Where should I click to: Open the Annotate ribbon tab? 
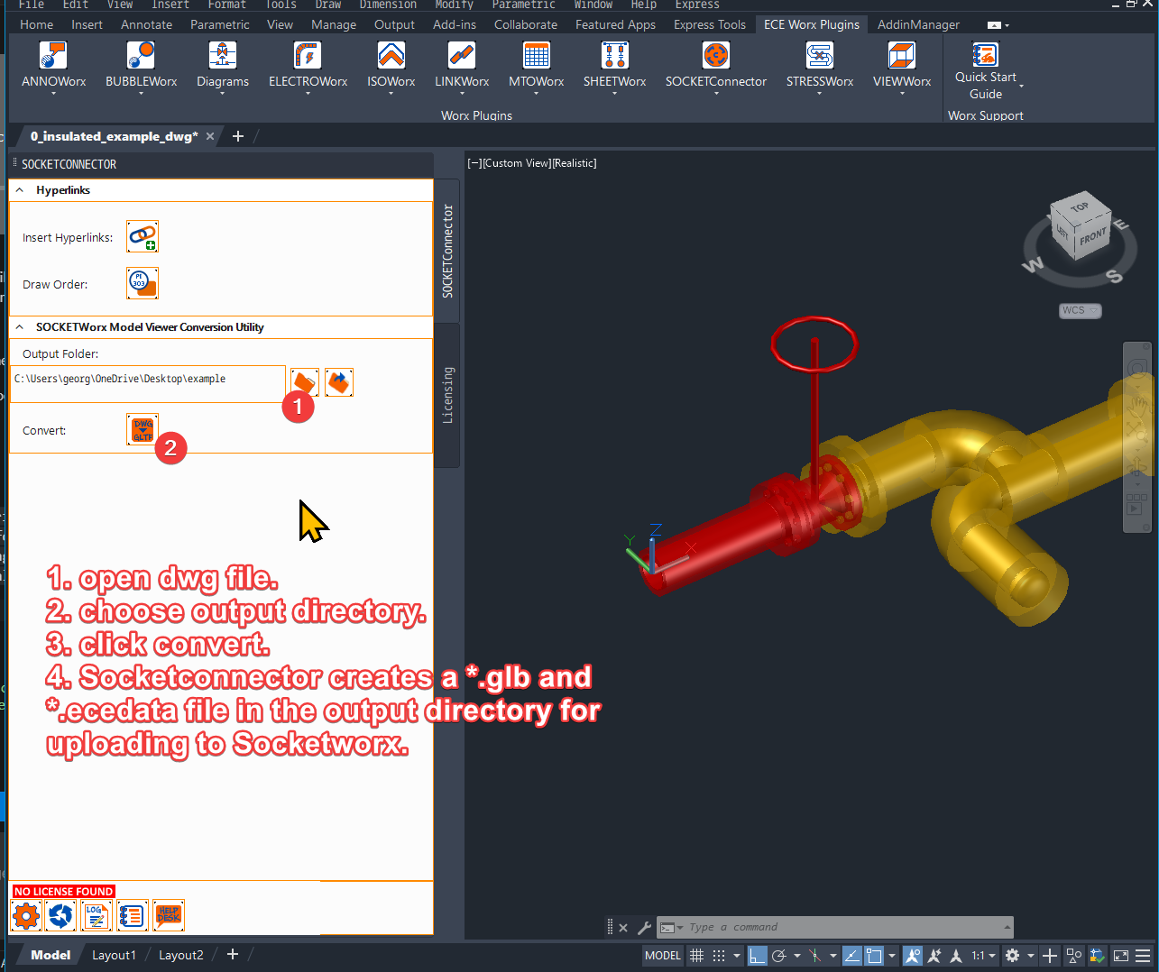[146, 24]
